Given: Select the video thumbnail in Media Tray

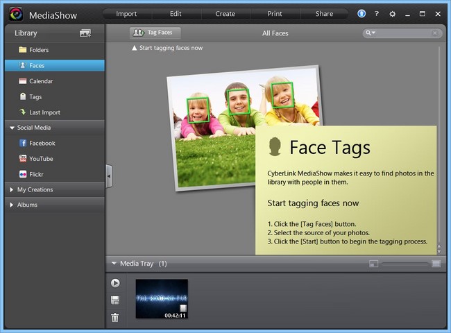Looking at the screenshot, I should (x=161, y=298).
